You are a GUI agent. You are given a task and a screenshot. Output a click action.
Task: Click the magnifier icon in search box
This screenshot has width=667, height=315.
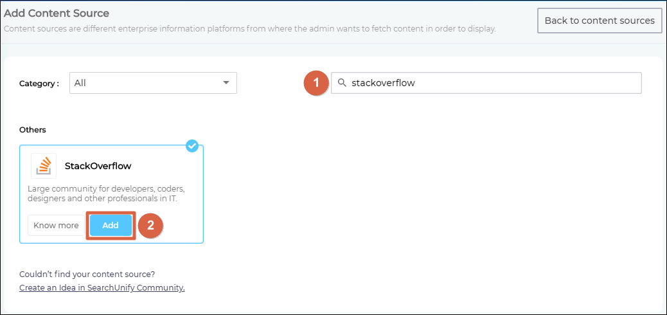(342, 83)
